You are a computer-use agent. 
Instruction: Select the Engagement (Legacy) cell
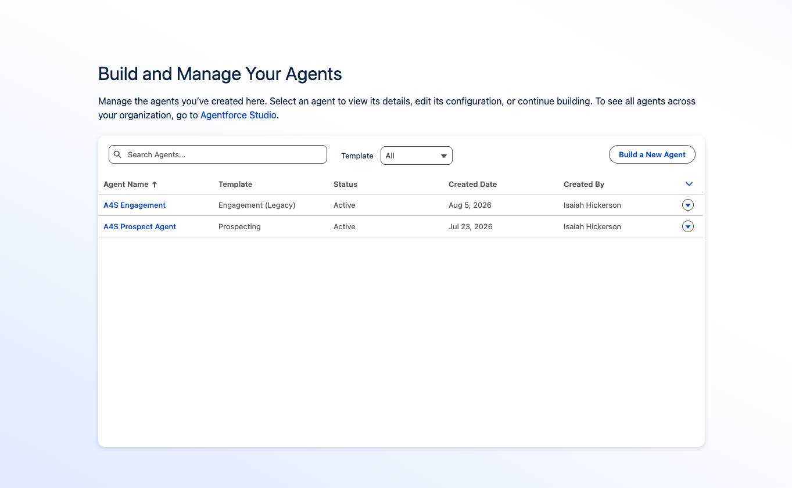pyautogui.click(x=257, y=205)
